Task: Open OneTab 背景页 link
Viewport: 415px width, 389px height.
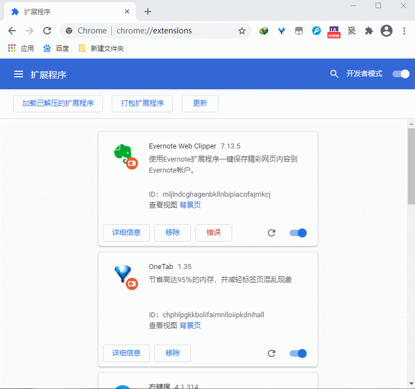Action: [x=190, y=325]
